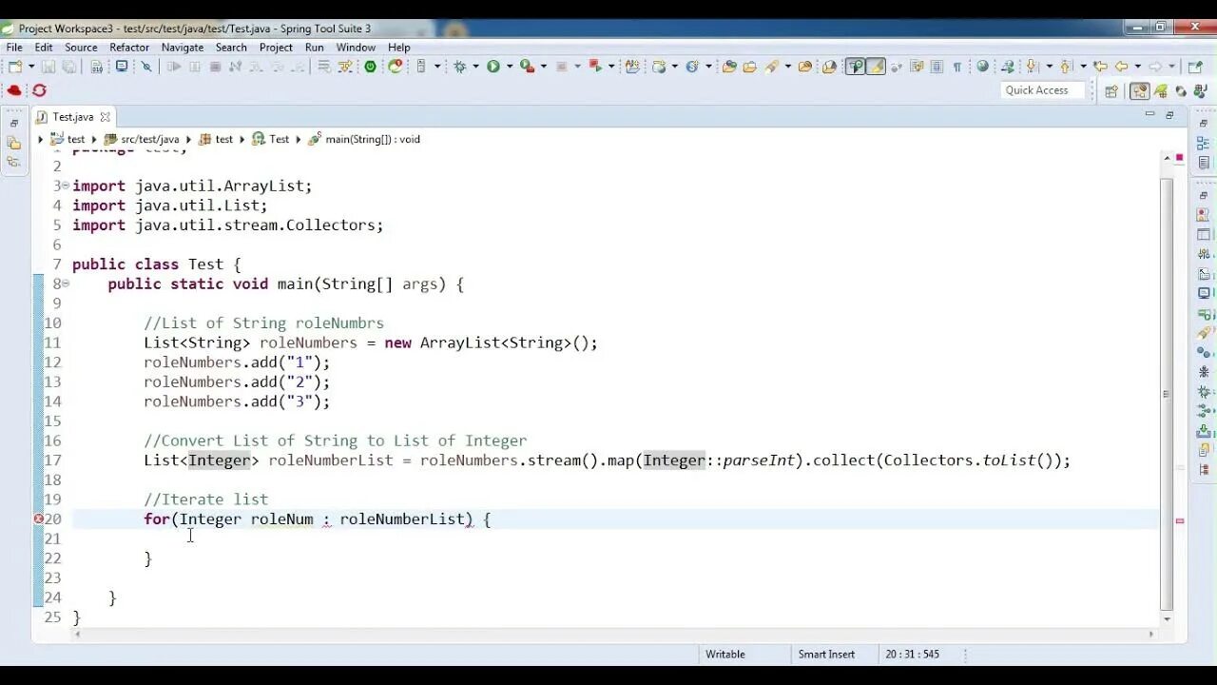Click the Test class breadcrumb

tap(271, 139)
